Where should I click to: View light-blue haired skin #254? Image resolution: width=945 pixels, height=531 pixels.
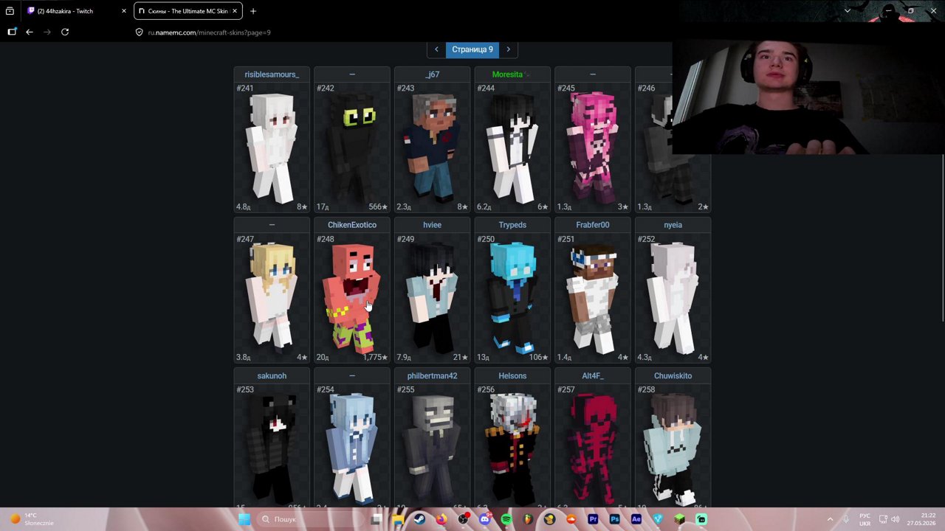(352, 446)
